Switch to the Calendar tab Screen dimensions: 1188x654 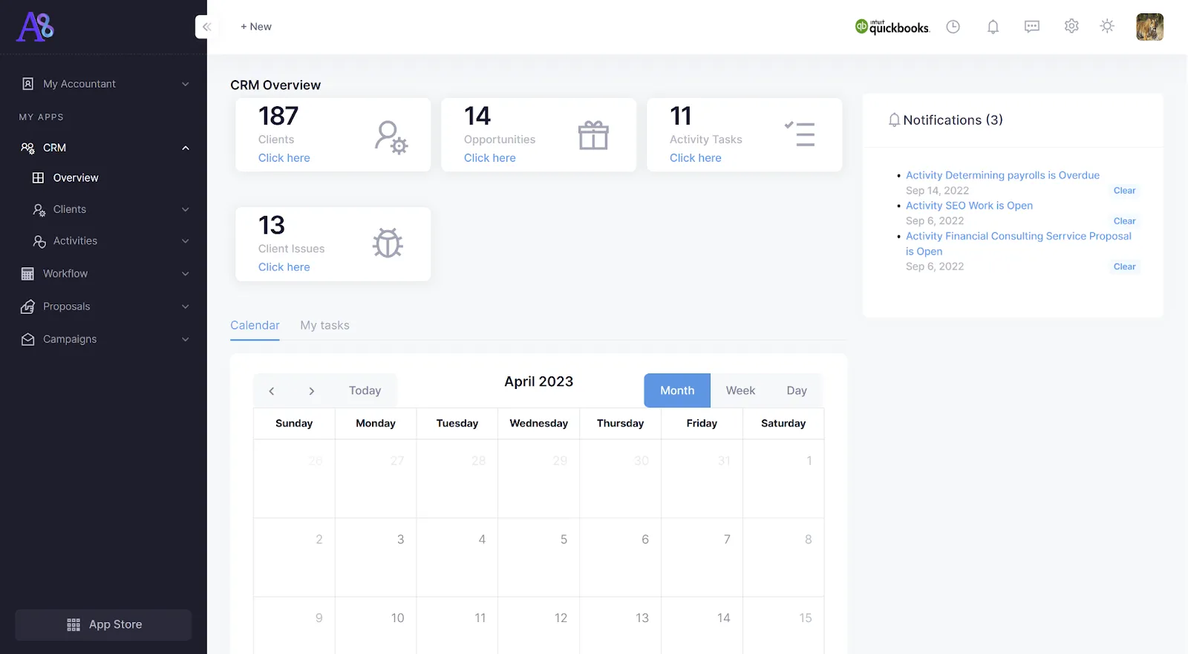pyautogui.click(x=255, y=325)
